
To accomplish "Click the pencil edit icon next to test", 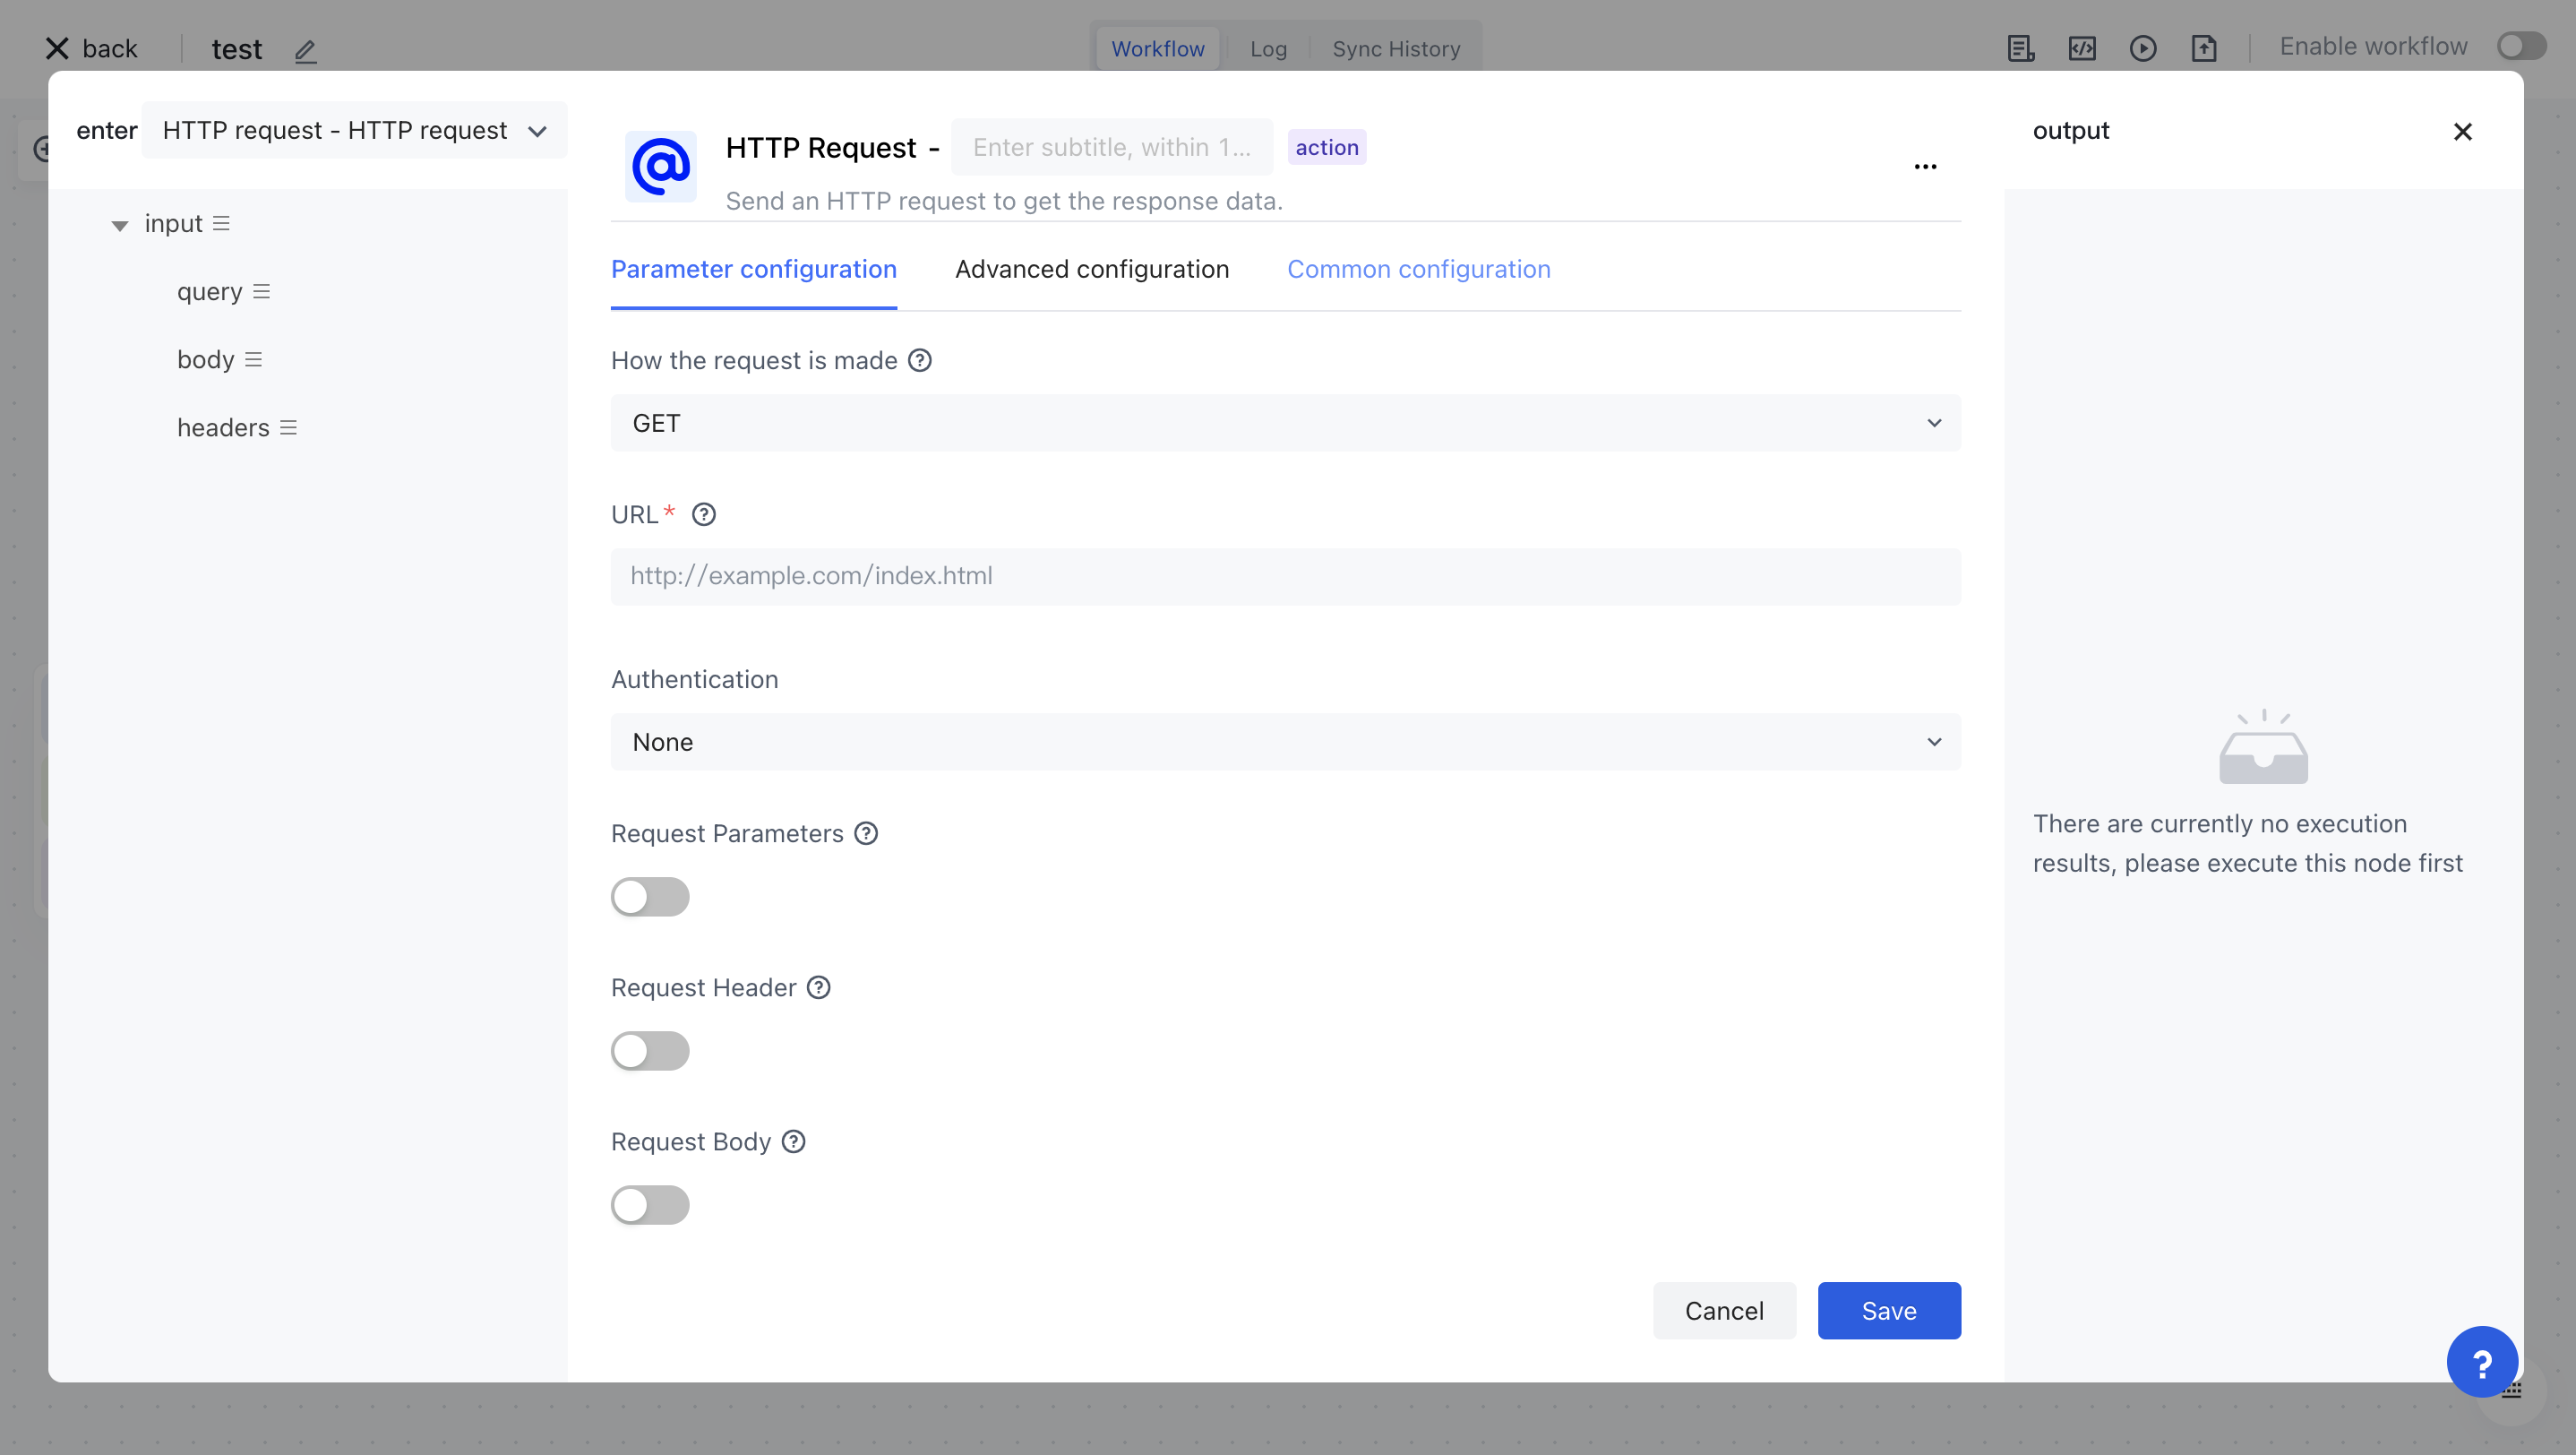I will [x=306, y=50].
